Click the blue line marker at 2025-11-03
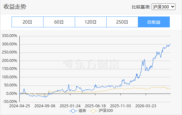The image size is (182, 115). pyautogui.click(x=120, y=85)
